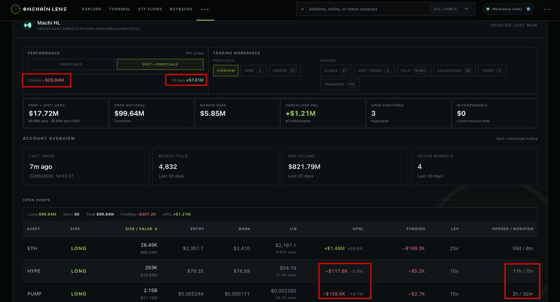Sort table by Asset column
Image resolution: width=560 pixels, height=302 pixels.
click(33, 229)
